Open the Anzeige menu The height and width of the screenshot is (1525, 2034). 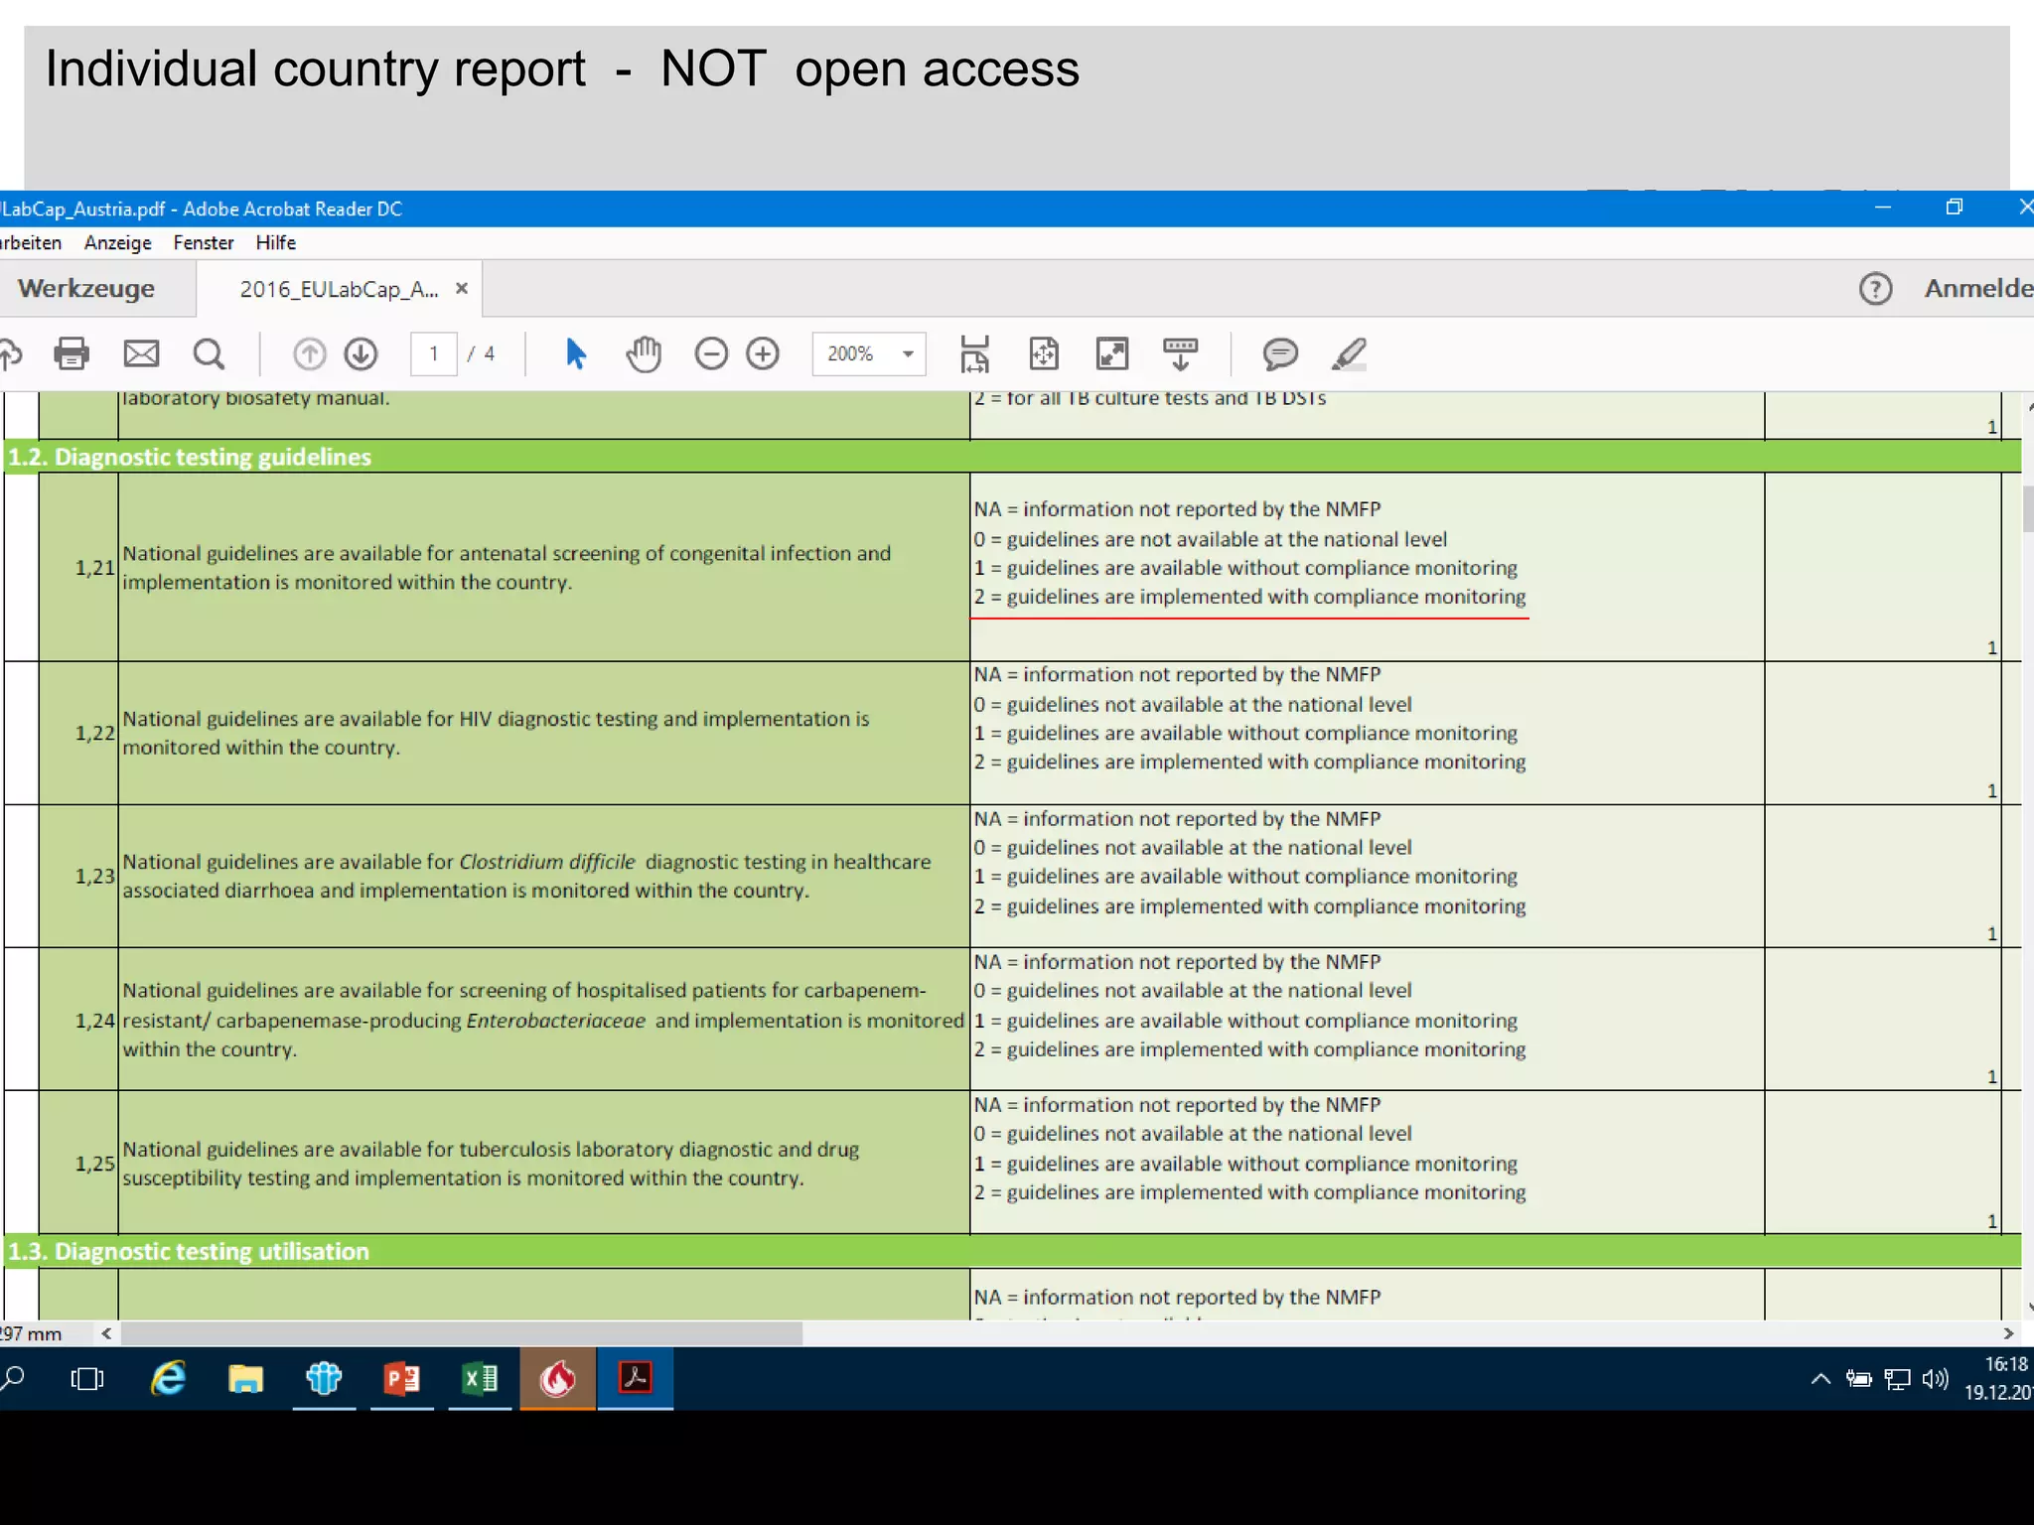pyautogui.click(x=118, y=243)
